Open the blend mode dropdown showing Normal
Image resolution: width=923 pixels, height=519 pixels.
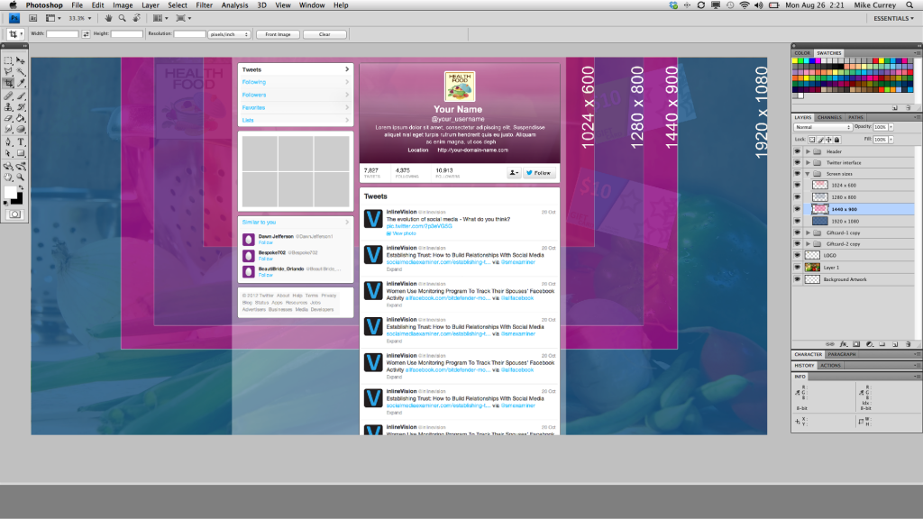(x=822, y=127)
